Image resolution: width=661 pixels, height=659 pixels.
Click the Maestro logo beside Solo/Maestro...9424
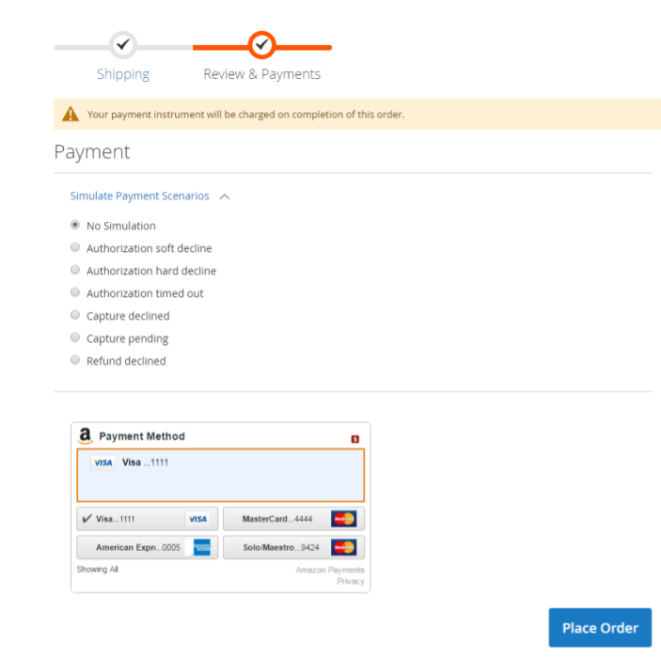coord(343,547)
